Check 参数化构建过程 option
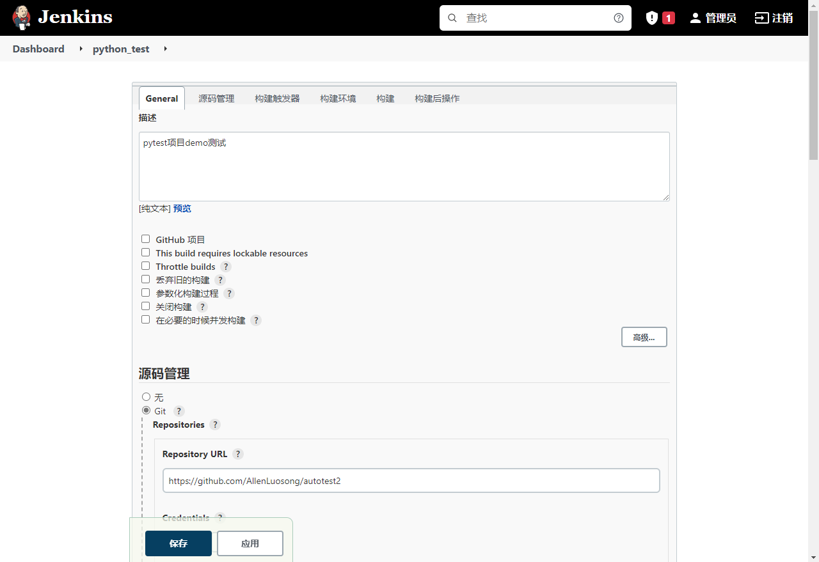Image resolution: width=819 pixels, height=562 pixels. click(x=145, y=292)
